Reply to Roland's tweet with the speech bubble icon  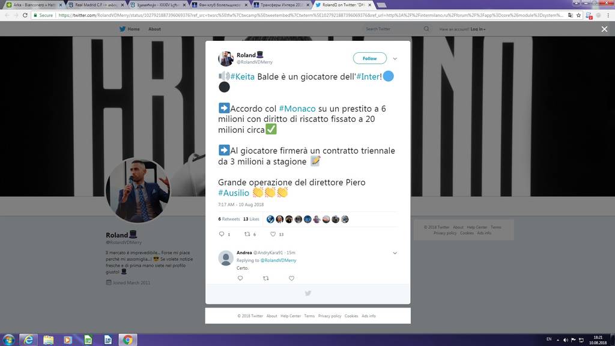223,234
